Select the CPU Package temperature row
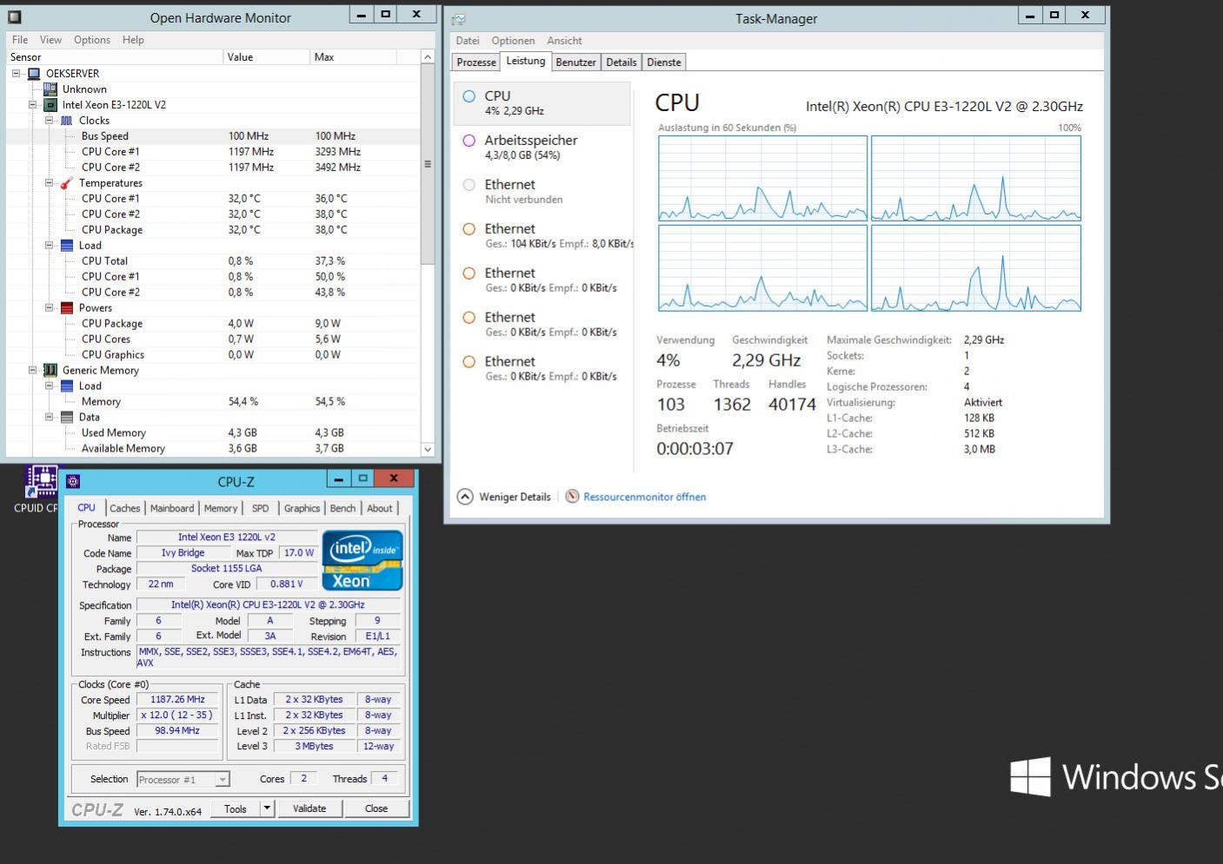Image resolution: width=1223 pixels, height=864 pixels. 214,230
